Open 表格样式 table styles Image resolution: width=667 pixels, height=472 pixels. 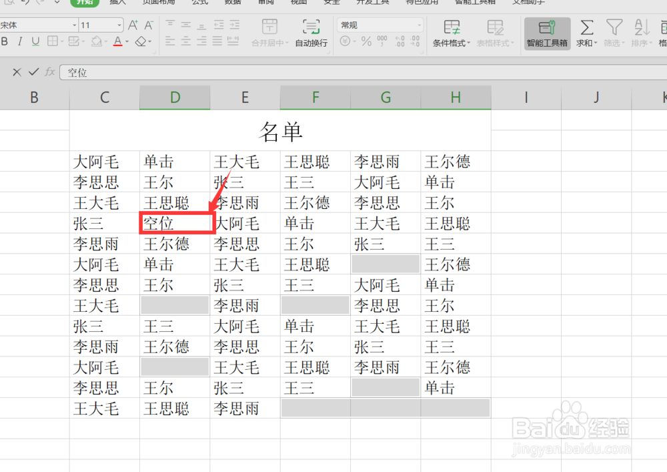495,33
